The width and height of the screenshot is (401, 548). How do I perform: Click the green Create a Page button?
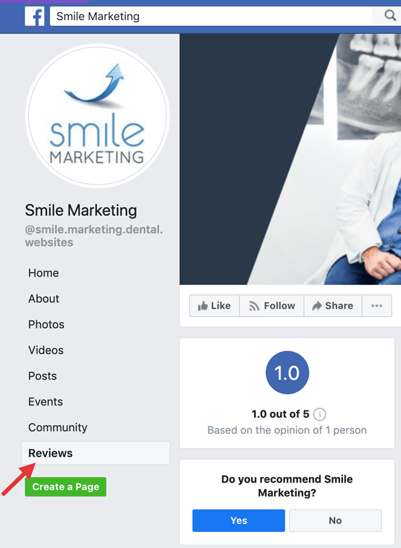pos(65,487)
